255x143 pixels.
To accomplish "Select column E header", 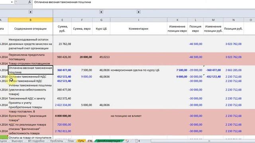I will (62, 20).
